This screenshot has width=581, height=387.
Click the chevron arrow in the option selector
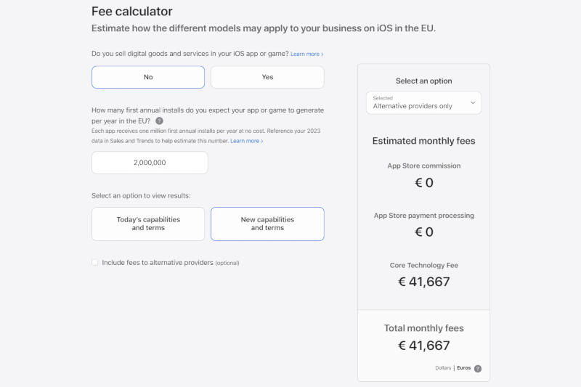click(473, 102)
